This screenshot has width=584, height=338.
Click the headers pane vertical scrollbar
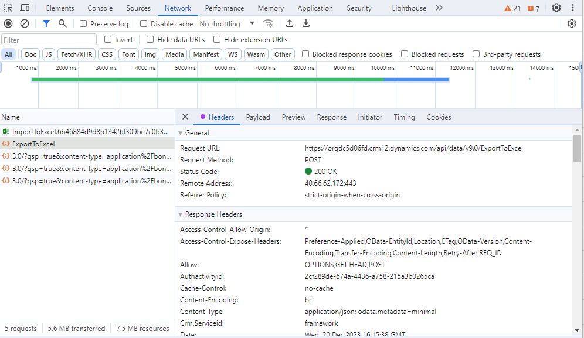point(577,148)
